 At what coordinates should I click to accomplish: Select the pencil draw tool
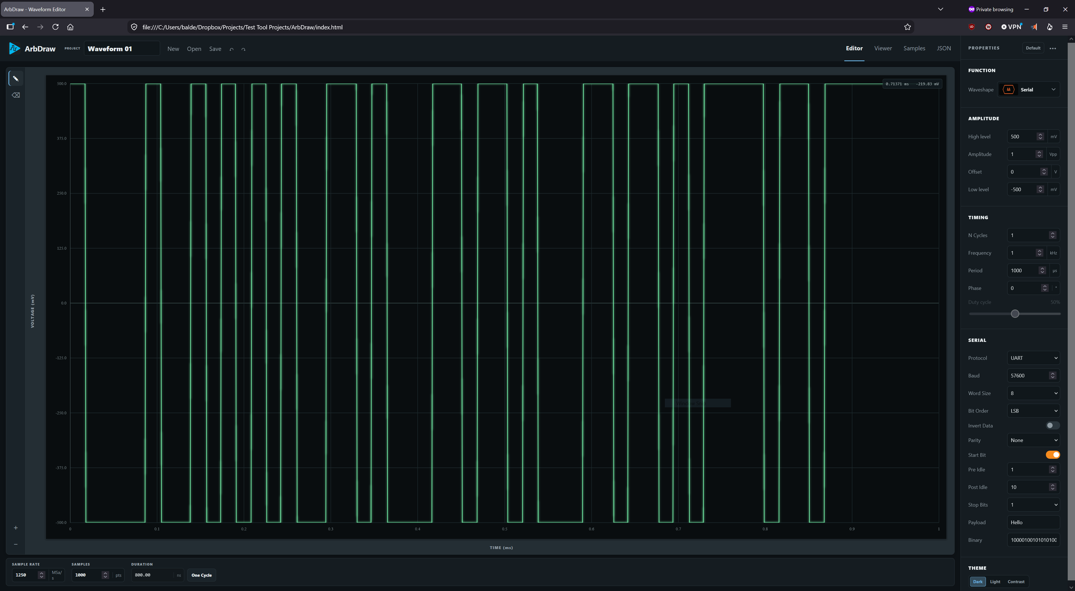(16, 78)
